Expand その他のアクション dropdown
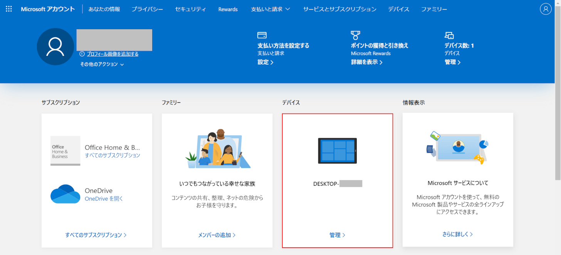This screenshot has height=255, width=561. (102, 65)
